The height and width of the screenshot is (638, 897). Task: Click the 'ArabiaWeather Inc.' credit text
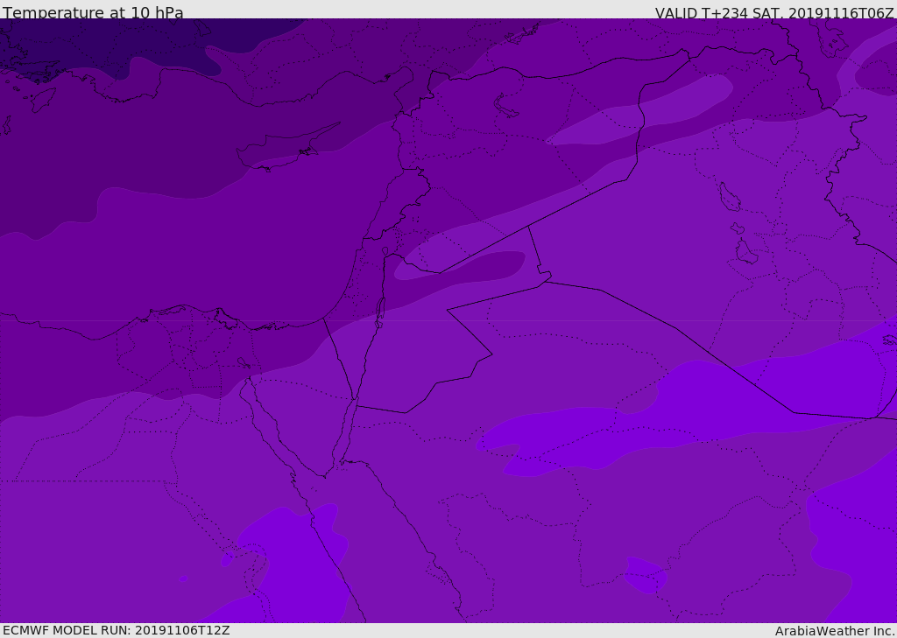point(835,631)
